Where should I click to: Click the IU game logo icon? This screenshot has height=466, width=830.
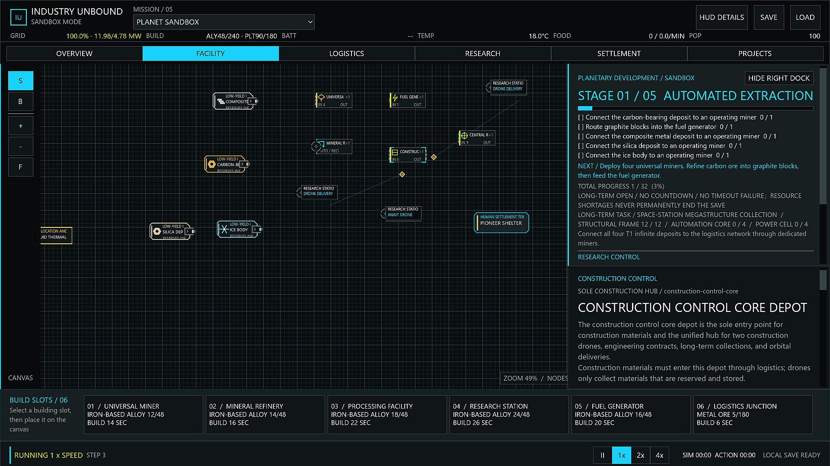click(x=18, y=17)
